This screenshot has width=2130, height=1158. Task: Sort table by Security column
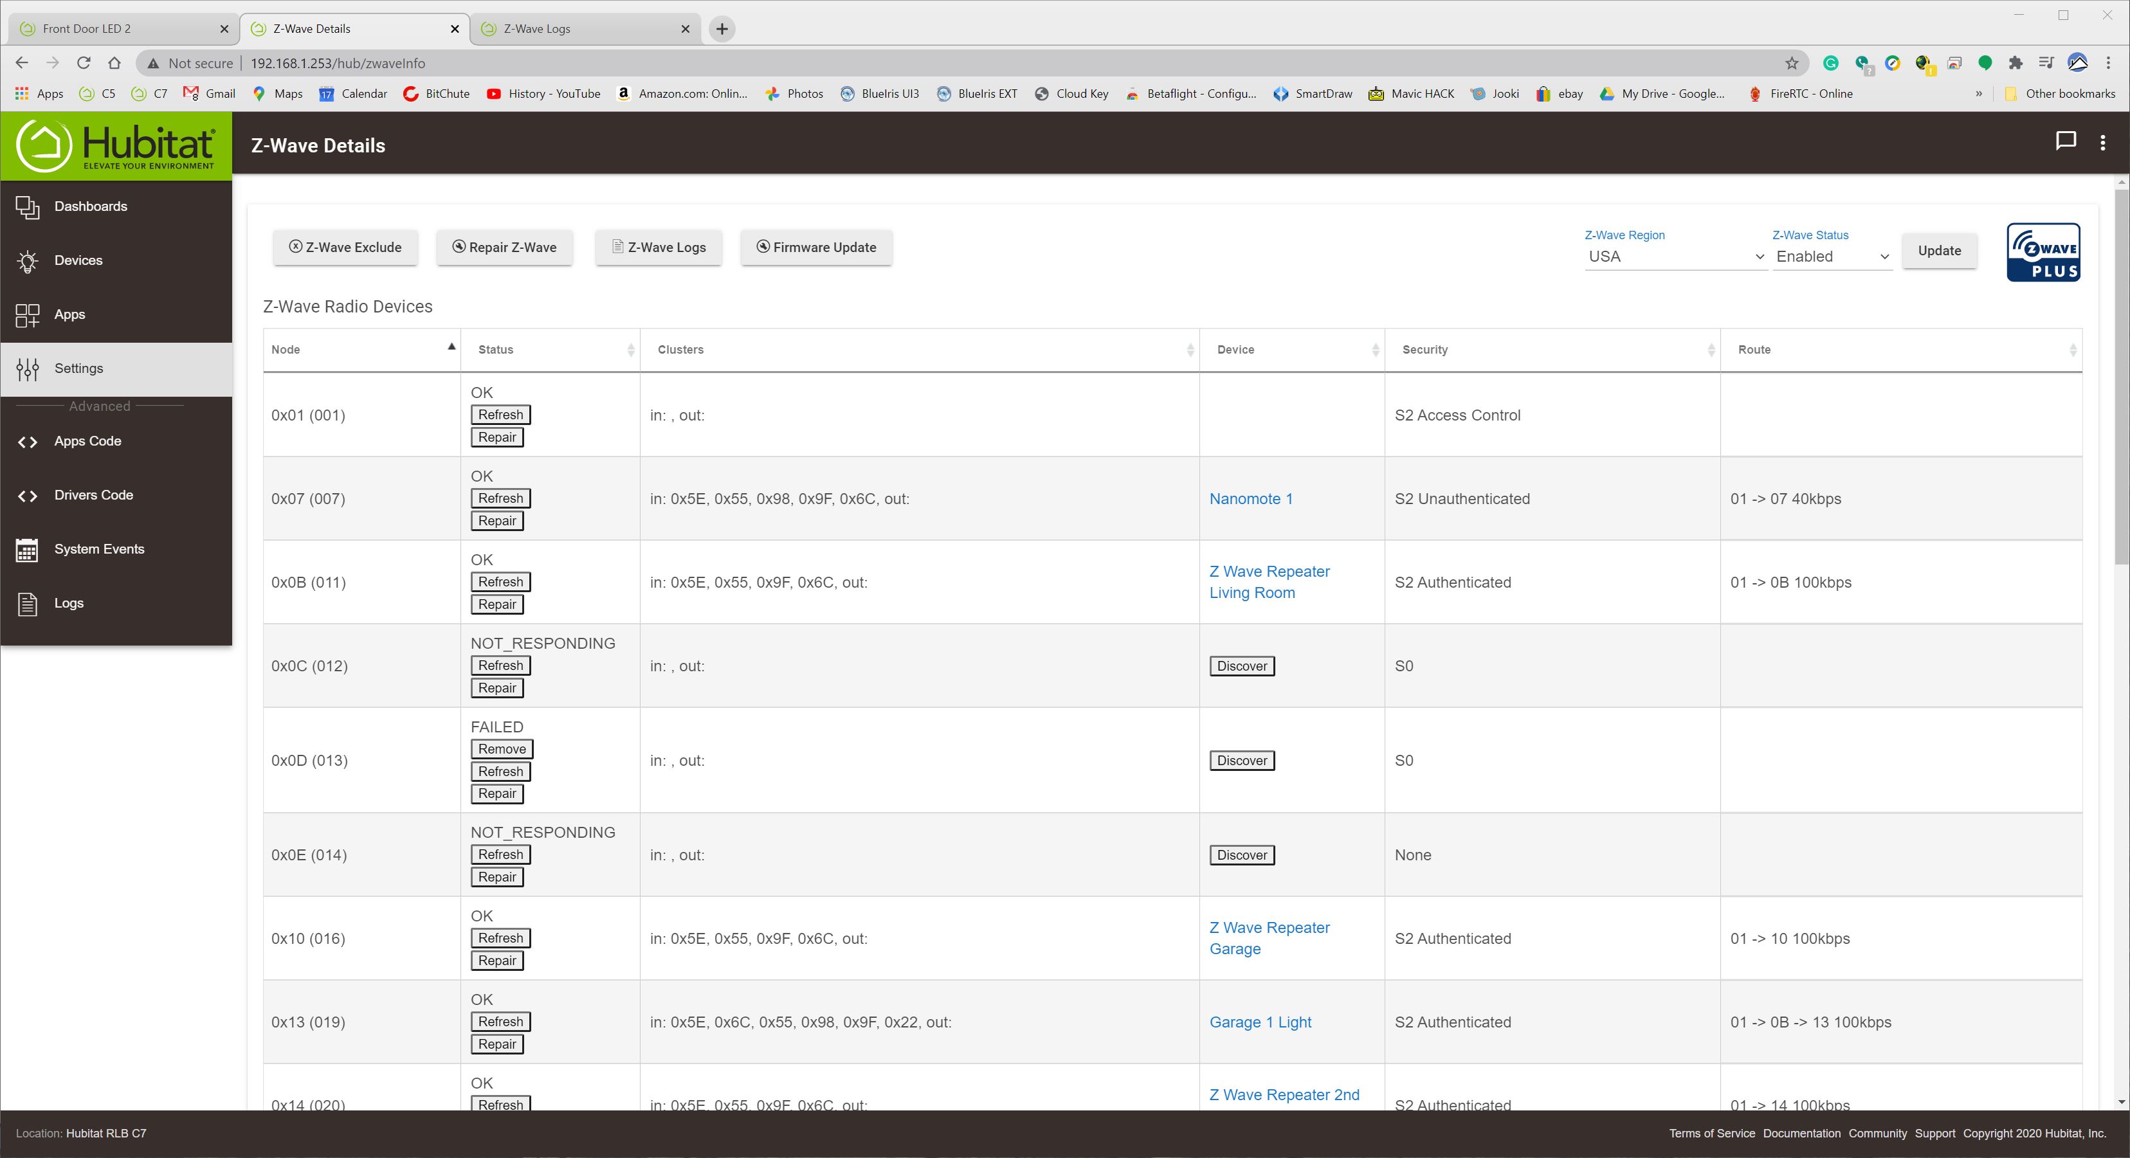click(x=1552, y=350)
